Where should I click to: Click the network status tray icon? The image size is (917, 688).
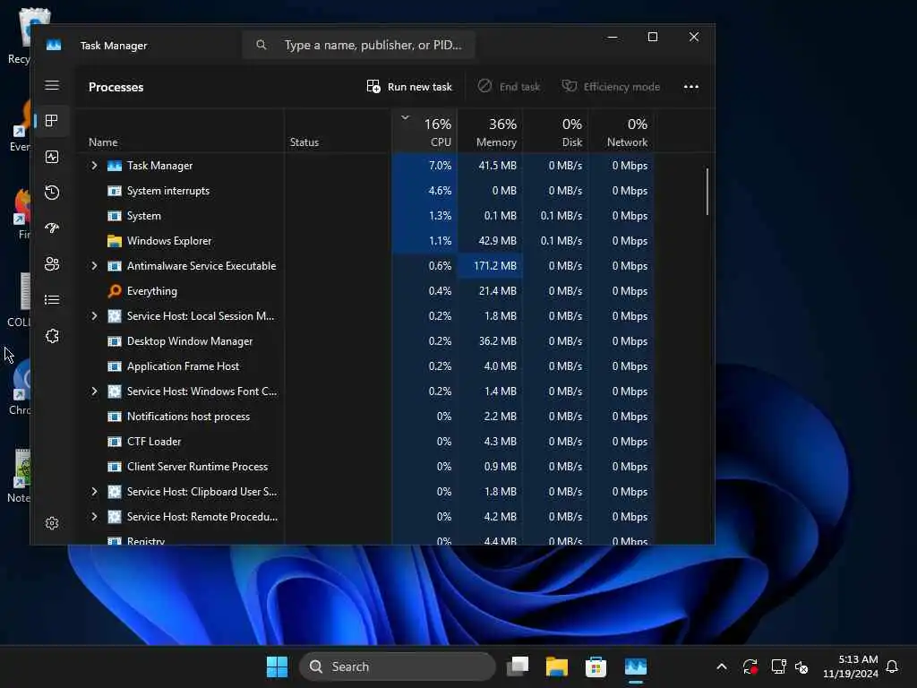(x=778, y=666)
